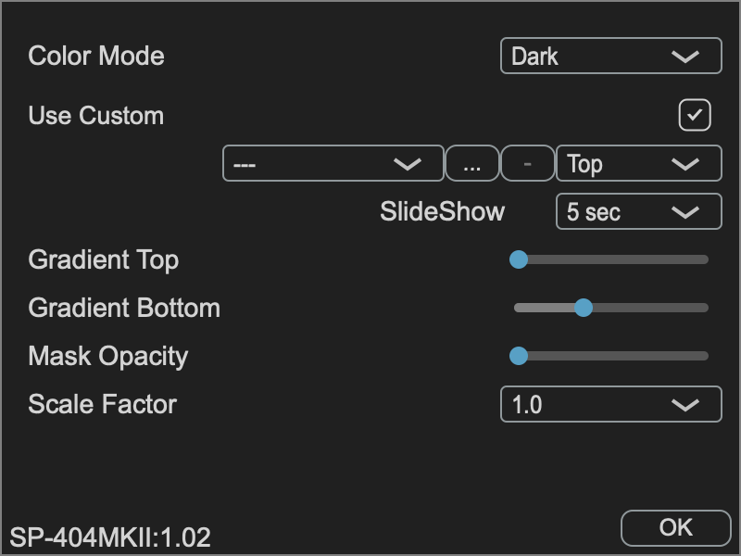Open the SlideShow 5 sec dropdown

[x=638, y=212]
